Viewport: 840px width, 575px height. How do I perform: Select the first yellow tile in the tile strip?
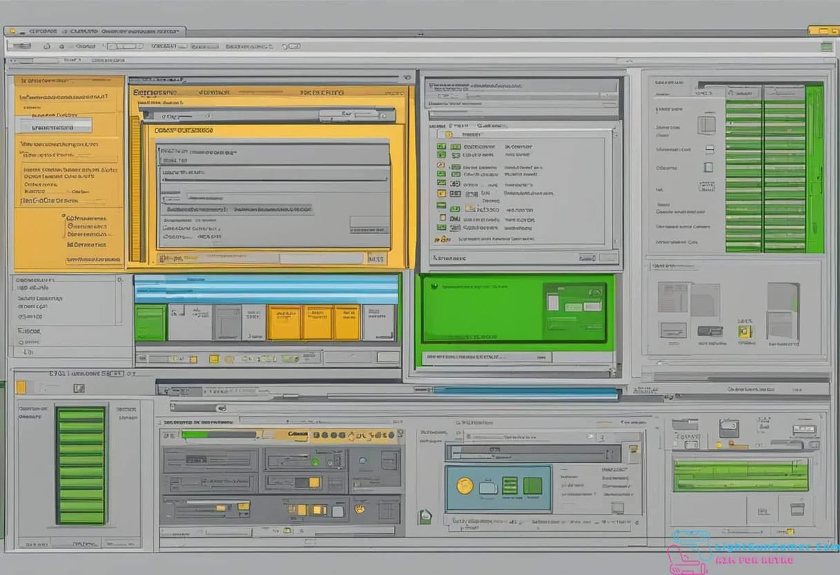[x=284, y=323]
